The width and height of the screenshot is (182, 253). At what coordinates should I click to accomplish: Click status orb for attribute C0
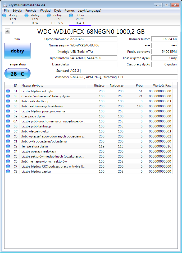8,136
